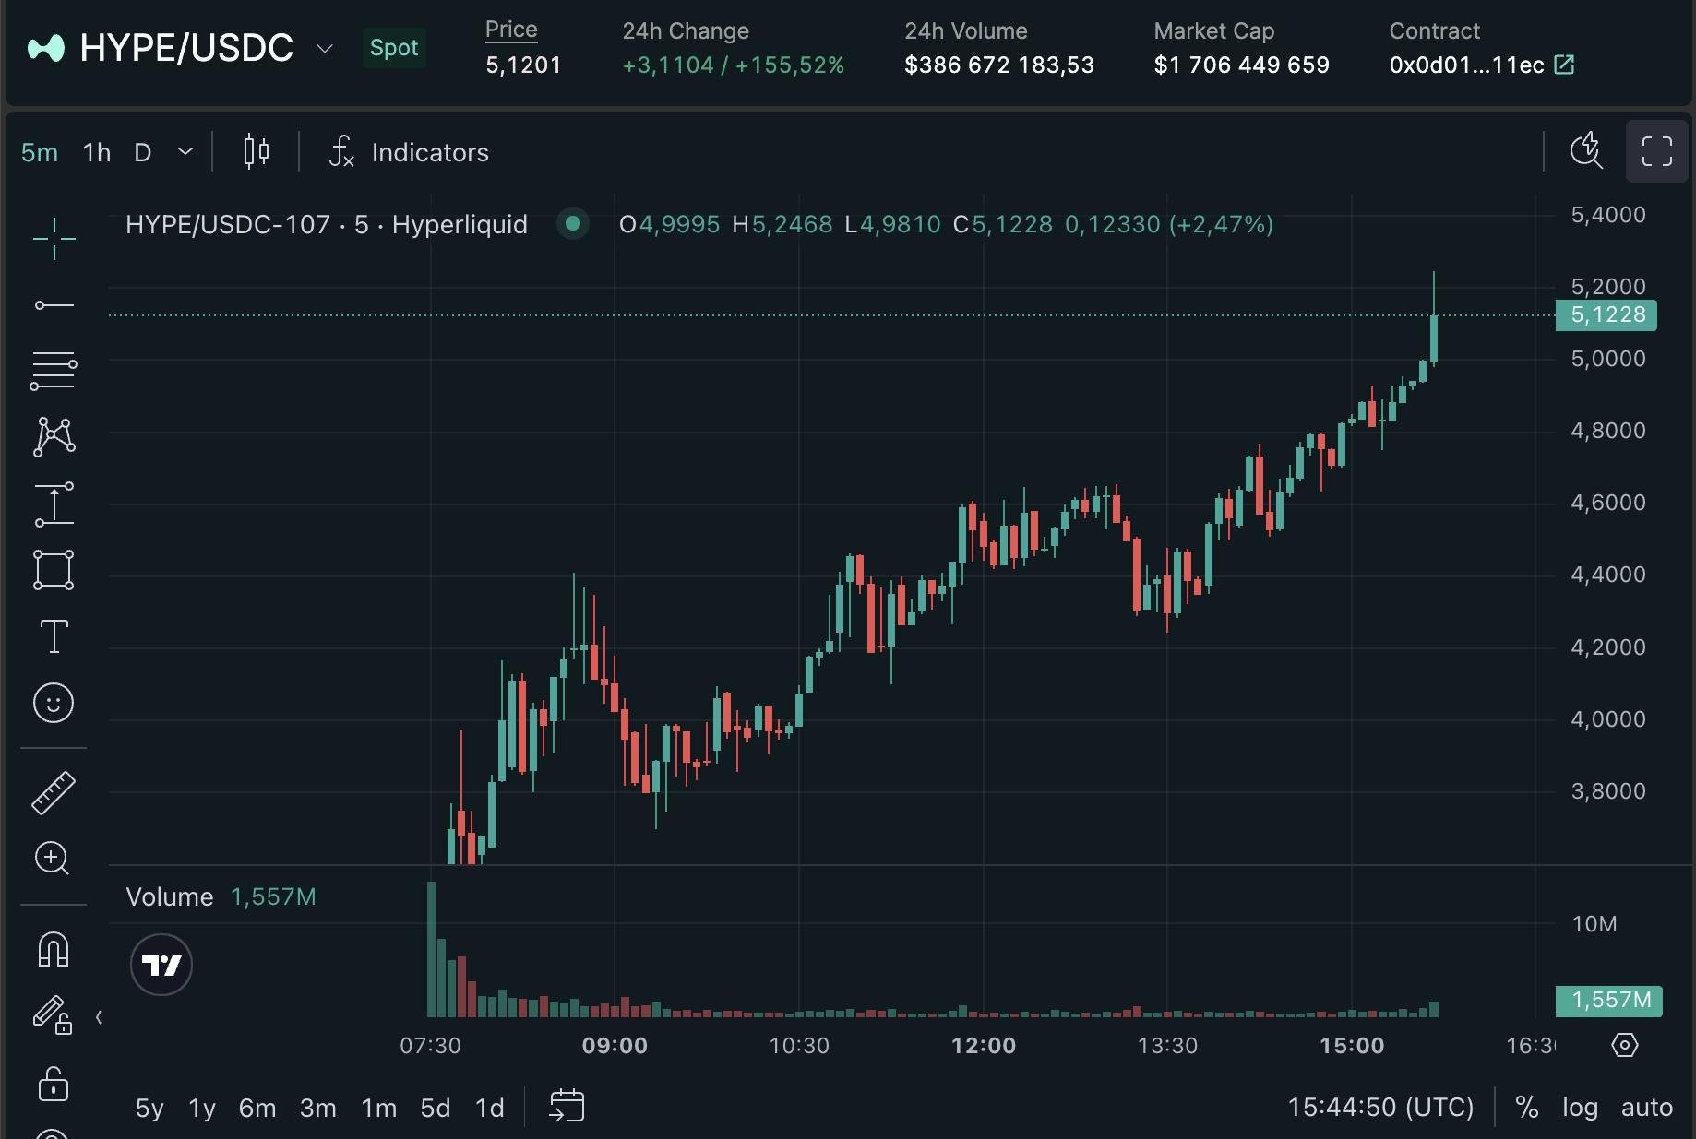1696x1139 pixels.
Task: Click the contract address 0x0d01...11ec
Action: pos(1466,65)
